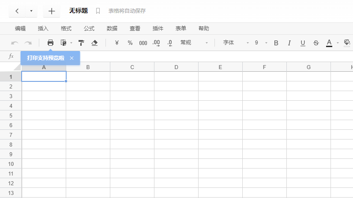
Task: Close the 打印支持预览啦 tooltip
Action: (x=71, y=58)
